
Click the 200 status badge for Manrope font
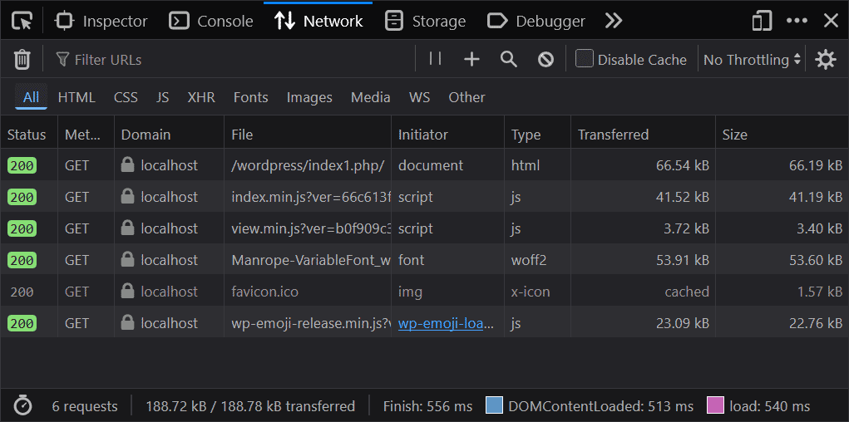coord(22,260)
